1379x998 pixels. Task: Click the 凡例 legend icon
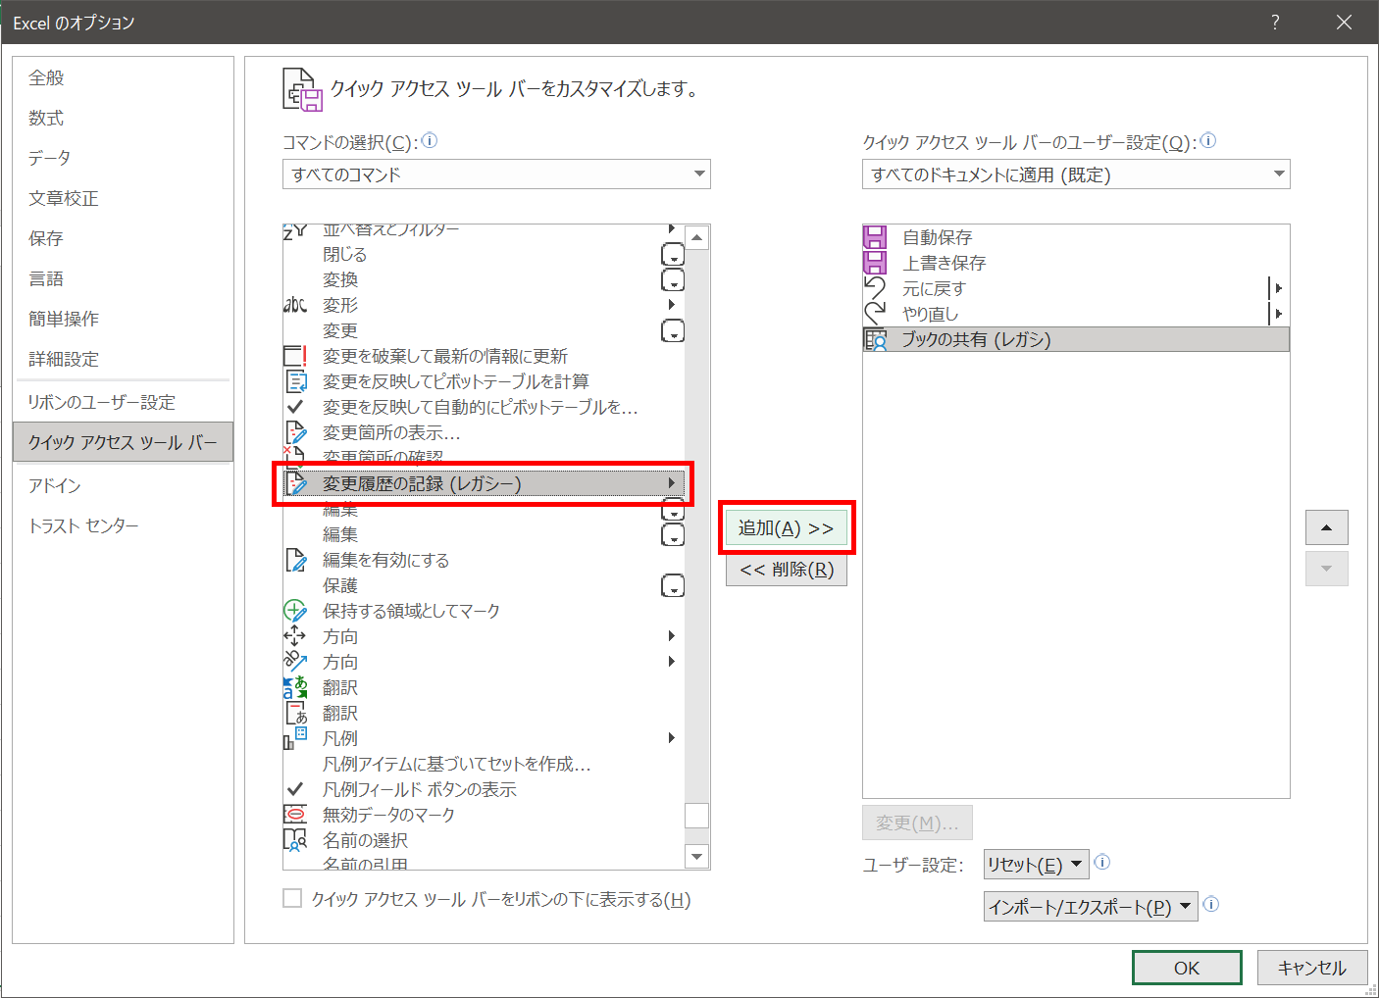(x=295, y=738)
